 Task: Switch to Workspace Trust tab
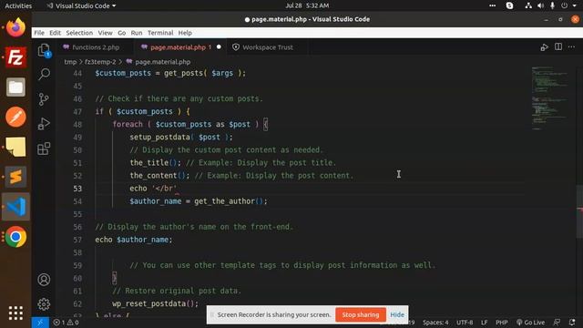click(x=267, y=47)
